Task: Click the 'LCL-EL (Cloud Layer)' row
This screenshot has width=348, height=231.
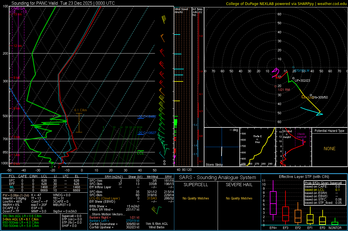Action: 132,198
